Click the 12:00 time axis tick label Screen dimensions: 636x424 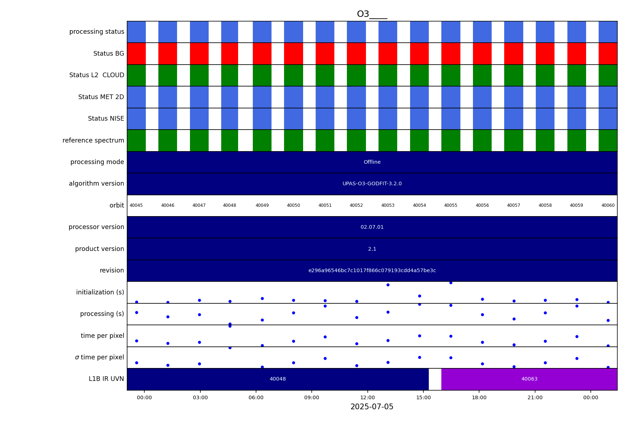point(367,398)
